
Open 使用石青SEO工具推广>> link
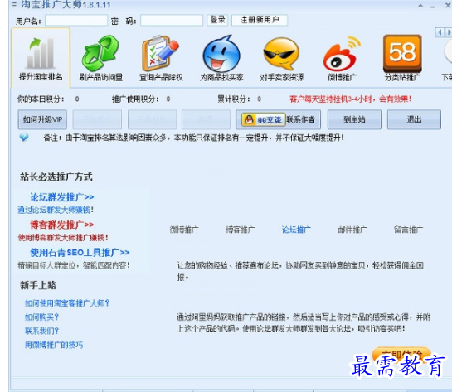pos(80,253)
